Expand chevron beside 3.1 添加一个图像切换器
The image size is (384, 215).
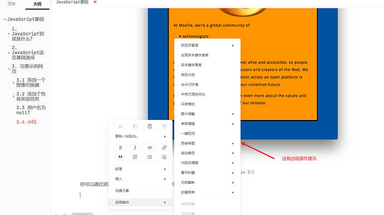[x=13, y=83]
